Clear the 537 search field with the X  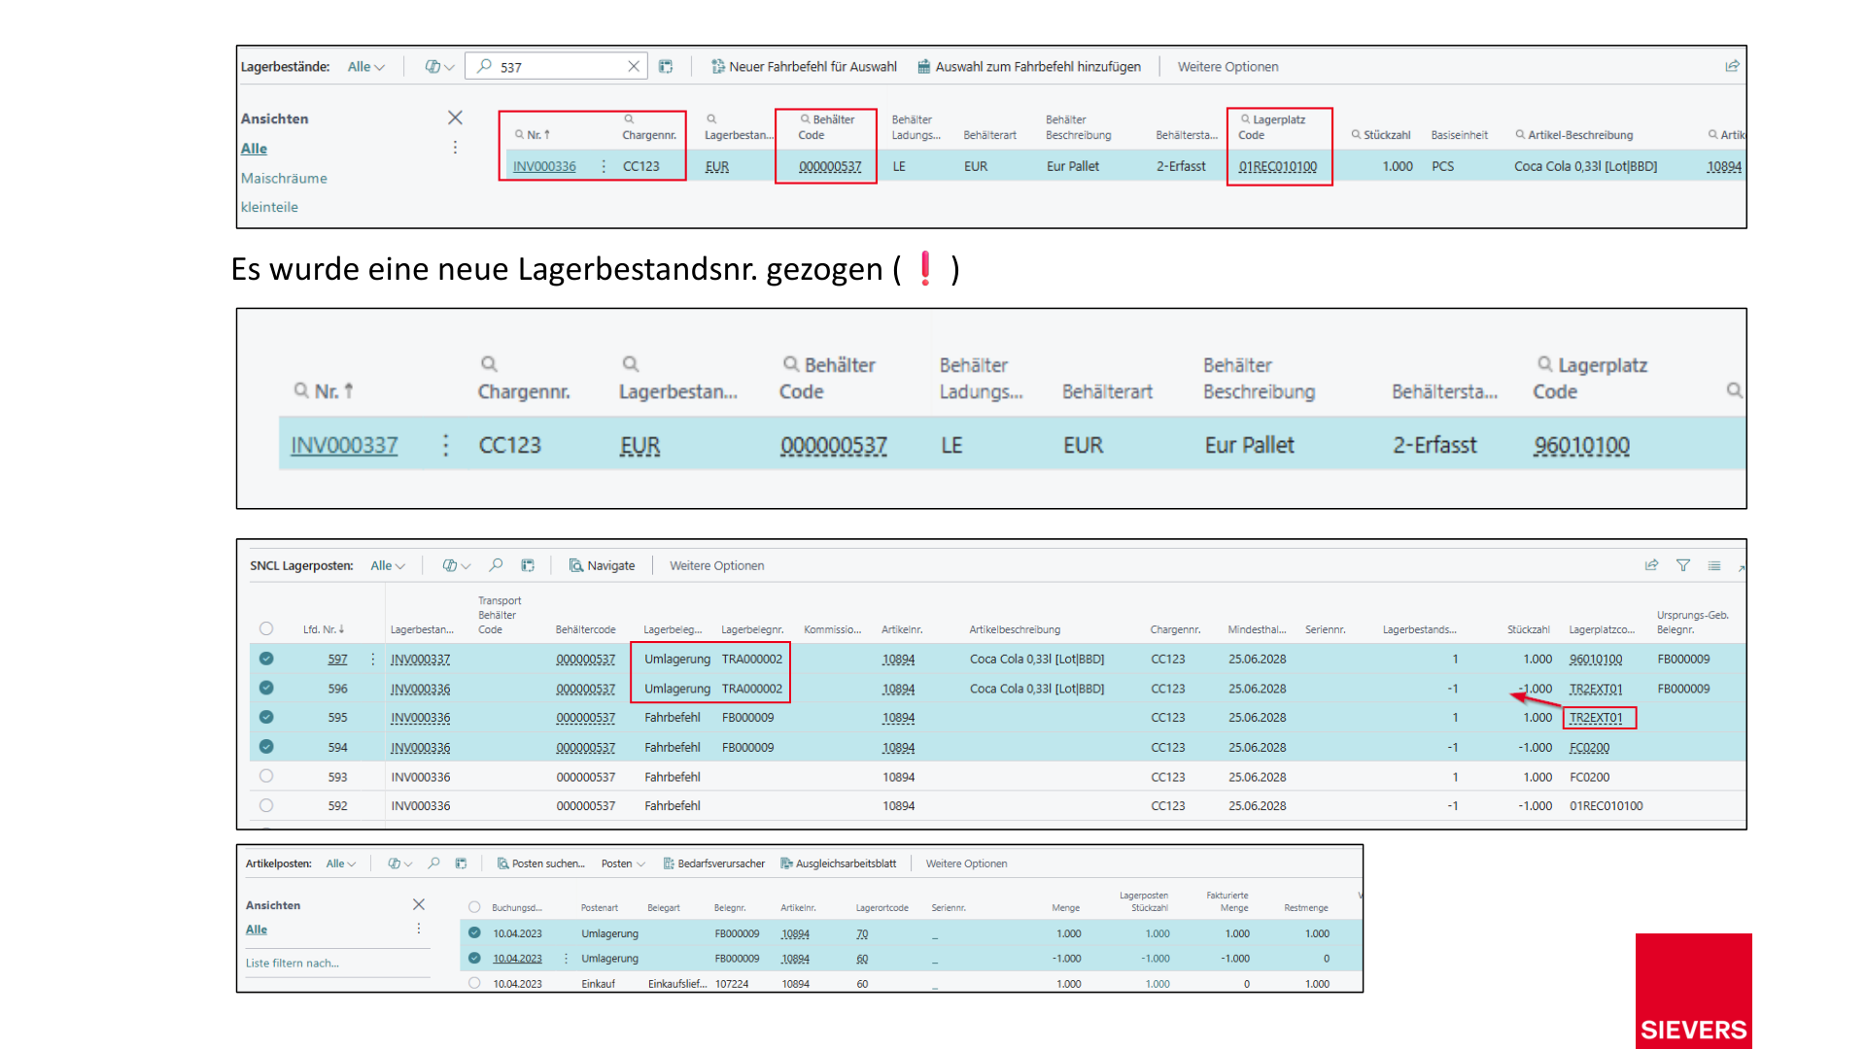pos(634,66)
